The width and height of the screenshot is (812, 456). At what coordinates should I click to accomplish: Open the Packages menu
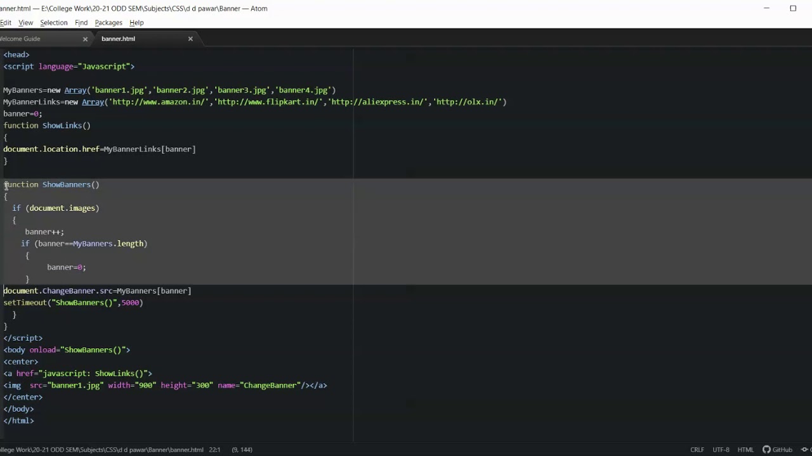(x=108, y=22)
